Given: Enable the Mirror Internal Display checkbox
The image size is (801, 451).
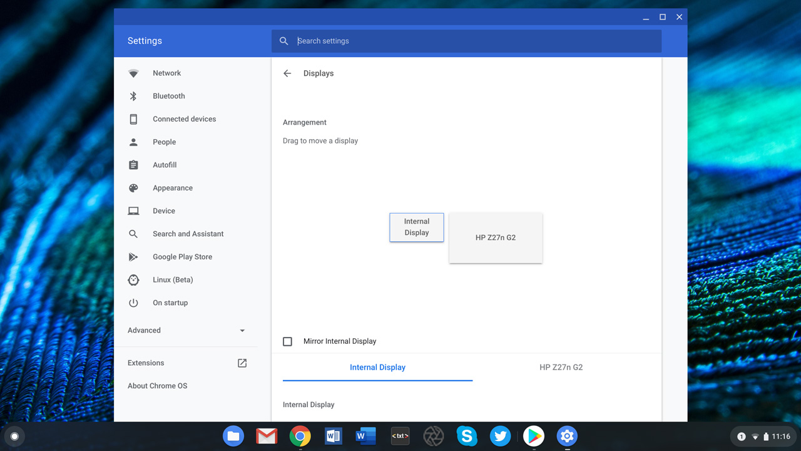Looking at the screenshot, I should [287, 341].
